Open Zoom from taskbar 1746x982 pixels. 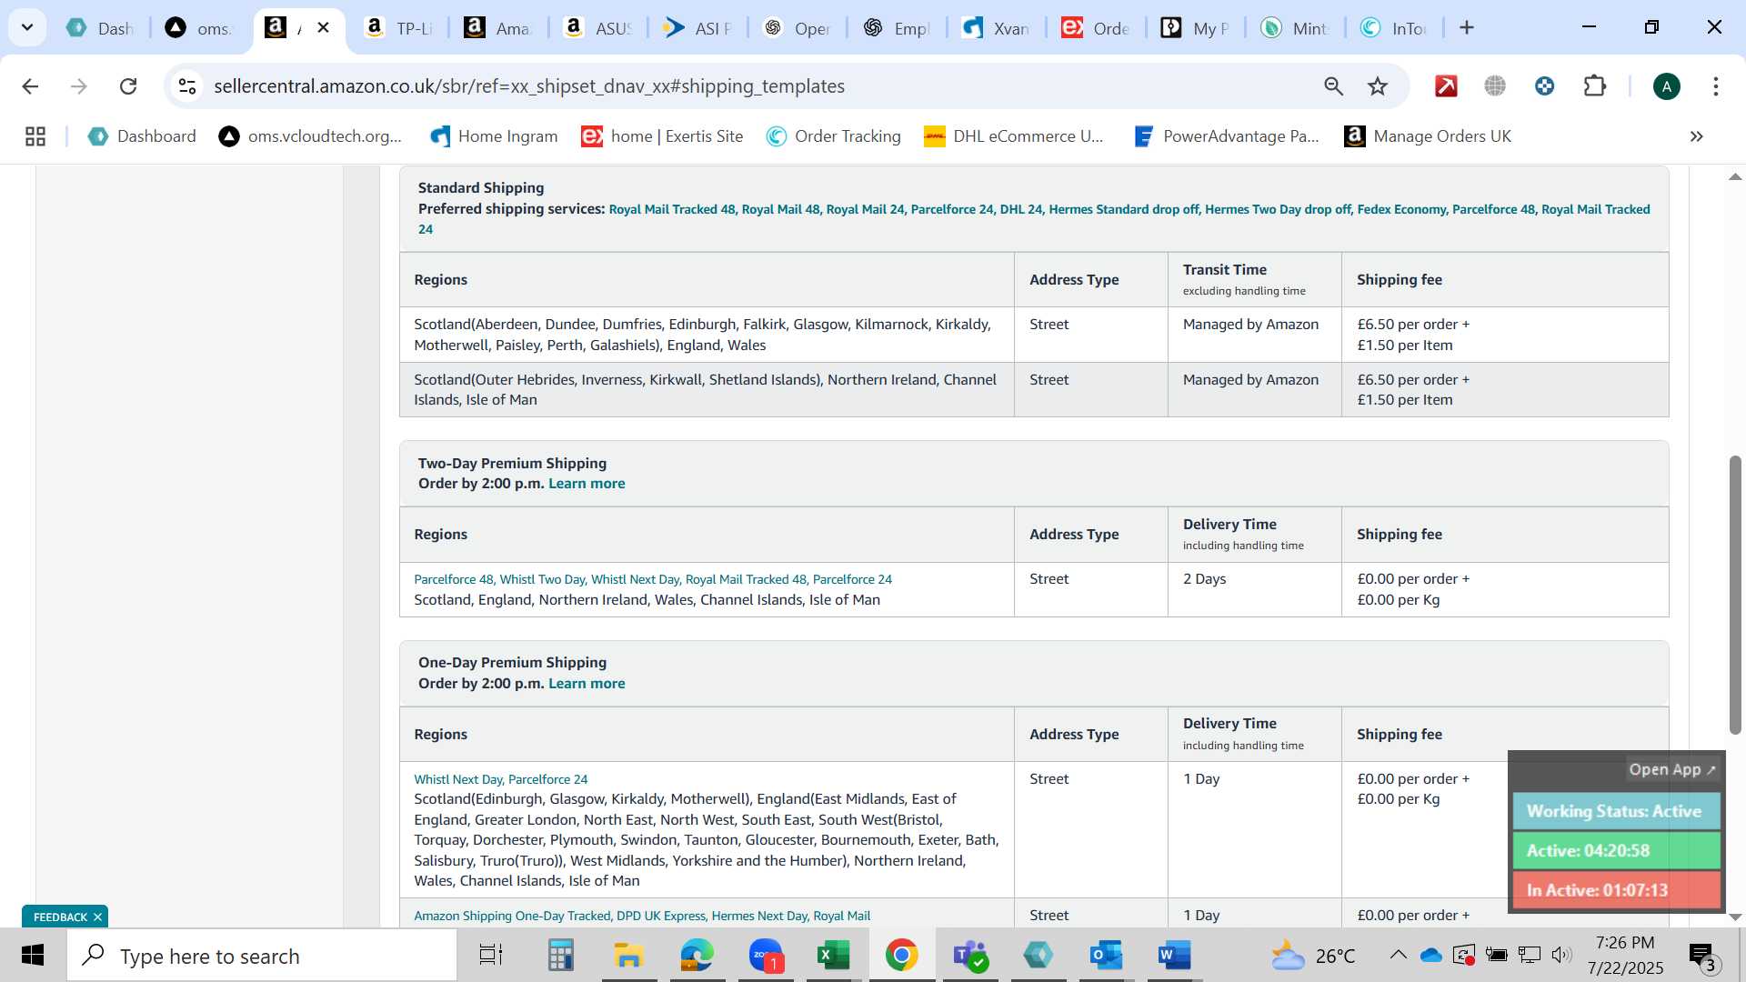[x=766, y=956]
